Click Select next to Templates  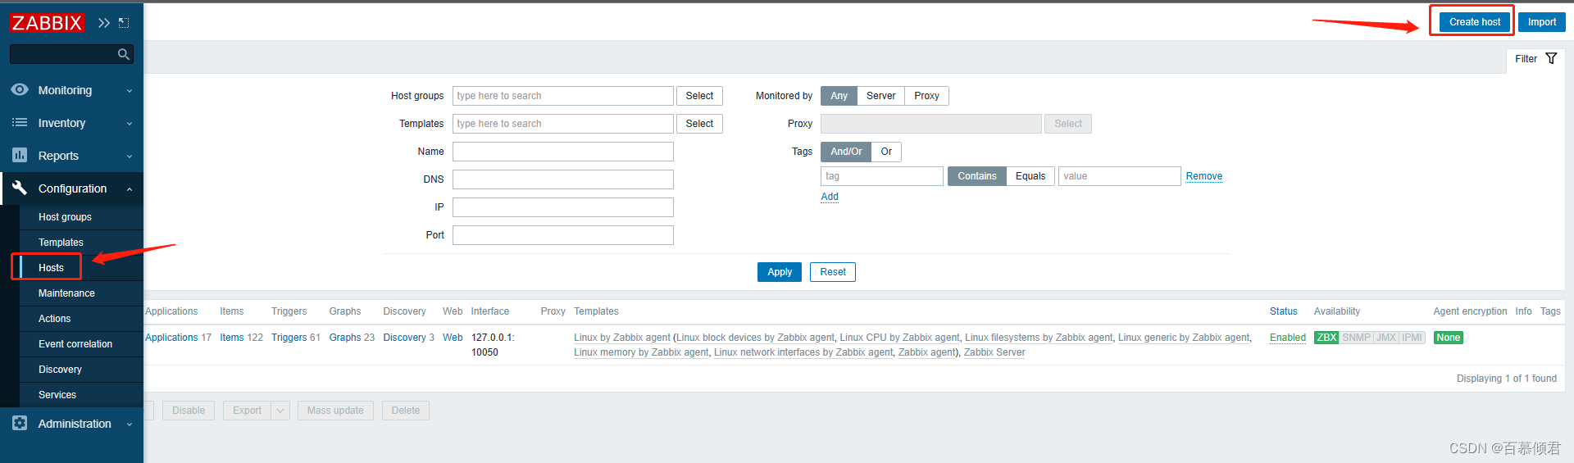pyautogui.click(x=699, y=124)
